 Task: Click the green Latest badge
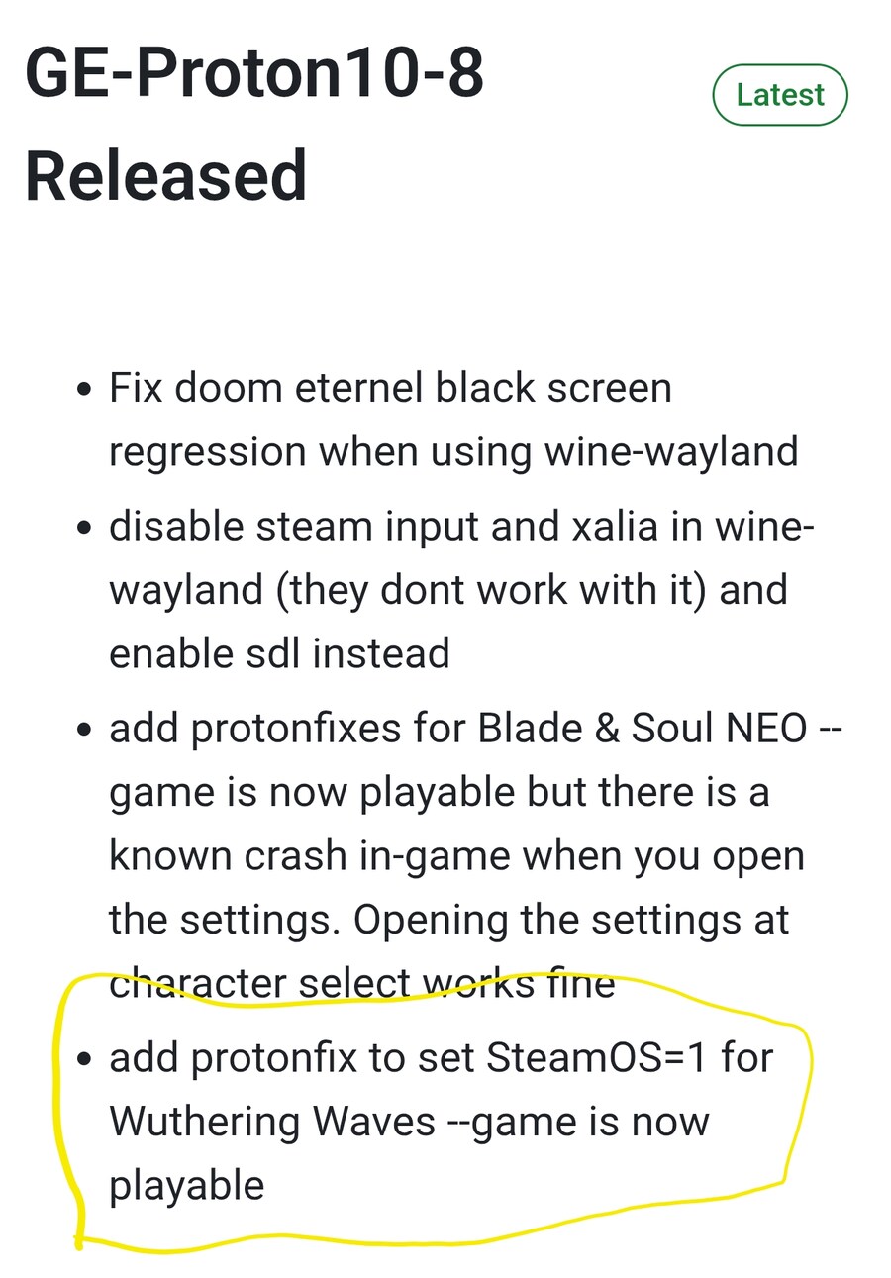coord(780,95)
